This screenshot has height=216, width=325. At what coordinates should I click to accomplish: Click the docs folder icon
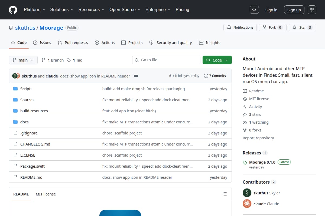(15, 122)
